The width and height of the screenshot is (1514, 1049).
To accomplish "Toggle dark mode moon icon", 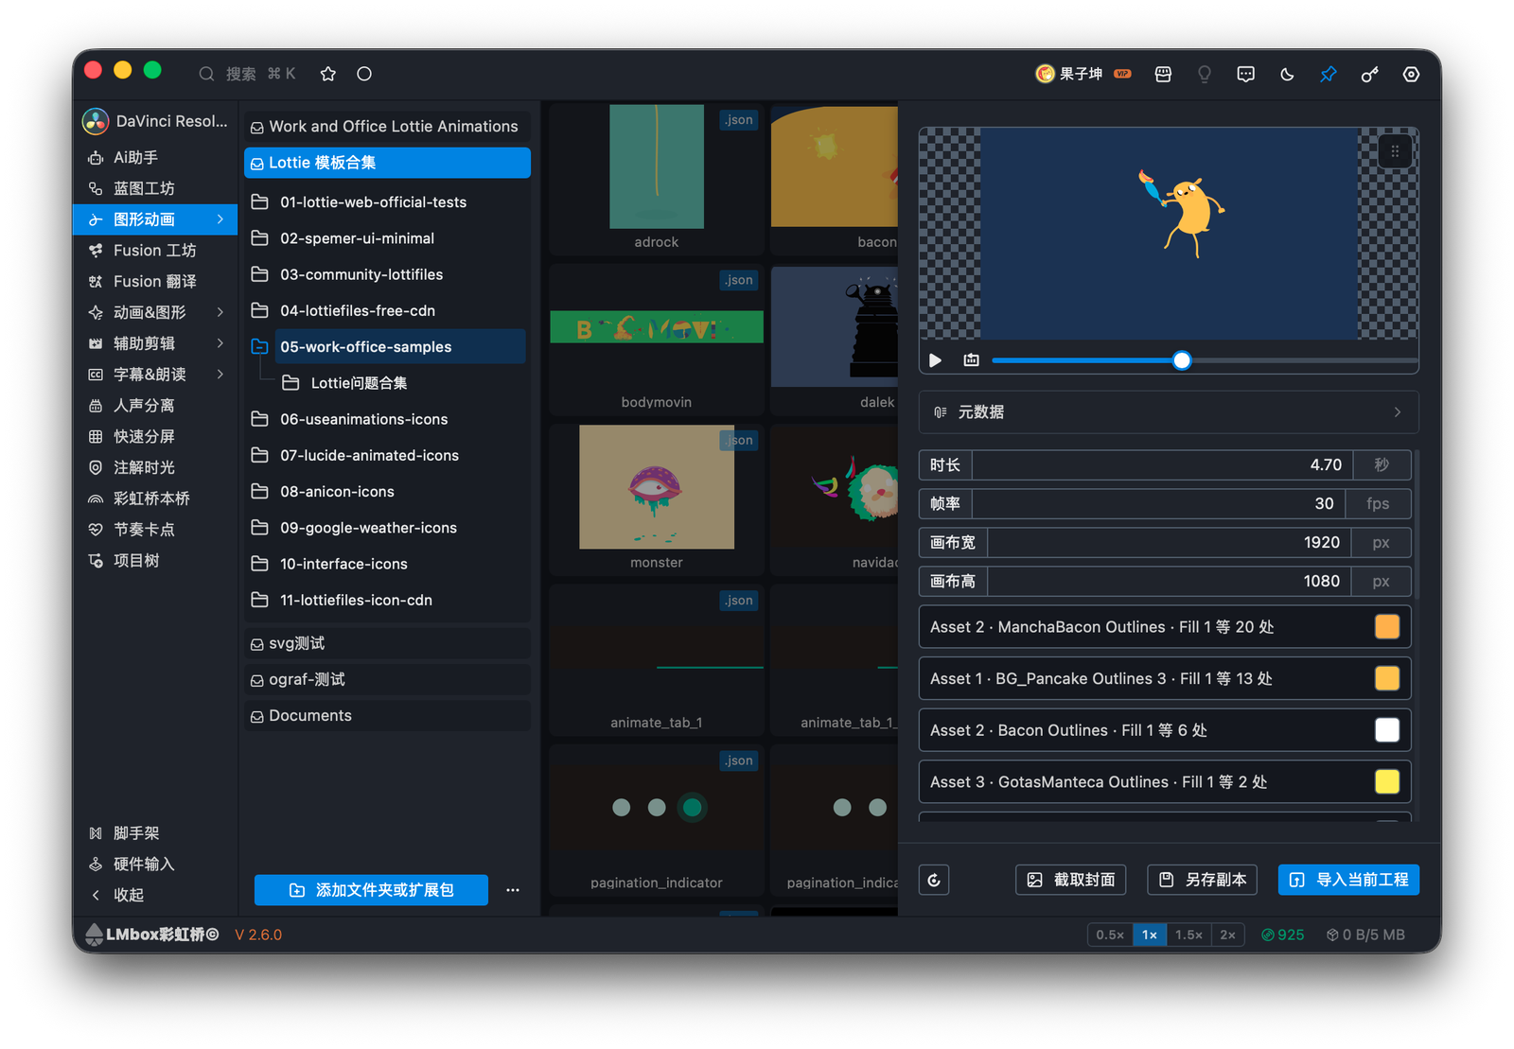I will click(x=1287, y=74).
